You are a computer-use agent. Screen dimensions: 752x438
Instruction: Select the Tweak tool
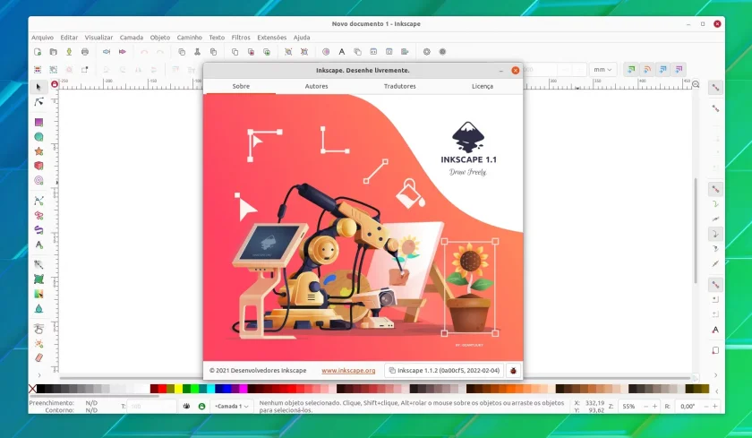tap(38, 329)
